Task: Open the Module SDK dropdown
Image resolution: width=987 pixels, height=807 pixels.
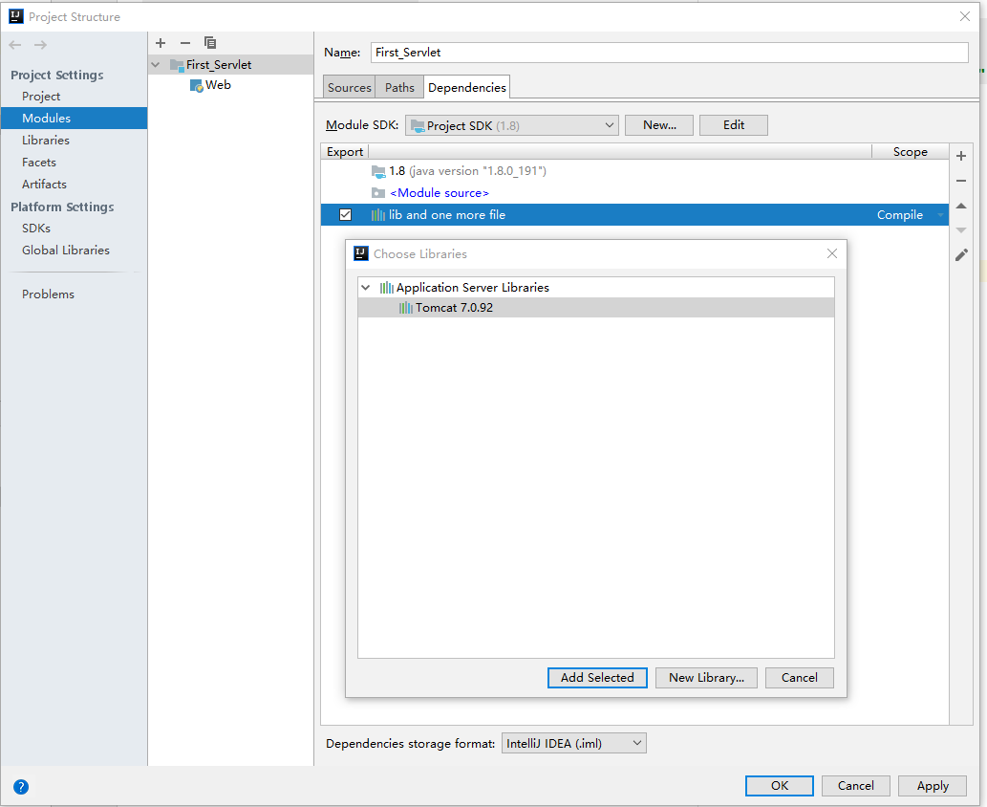Action: click(512, 125)
